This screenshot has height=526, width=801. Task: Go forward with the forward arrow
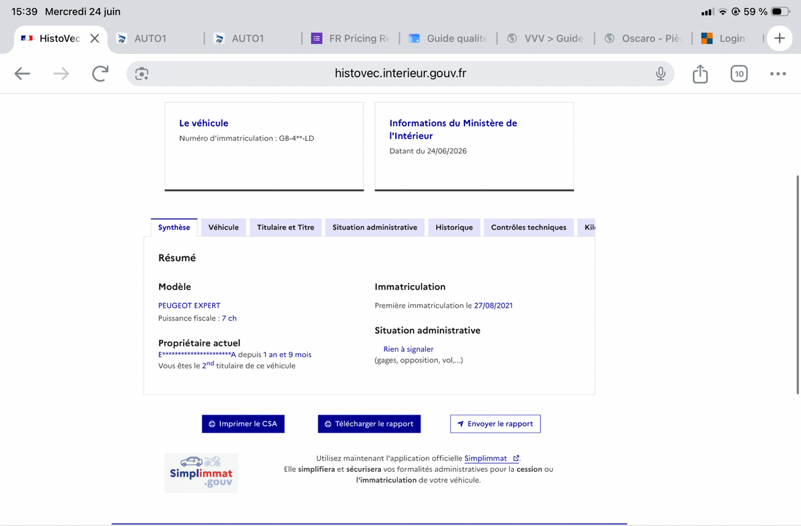coord(61,73)
